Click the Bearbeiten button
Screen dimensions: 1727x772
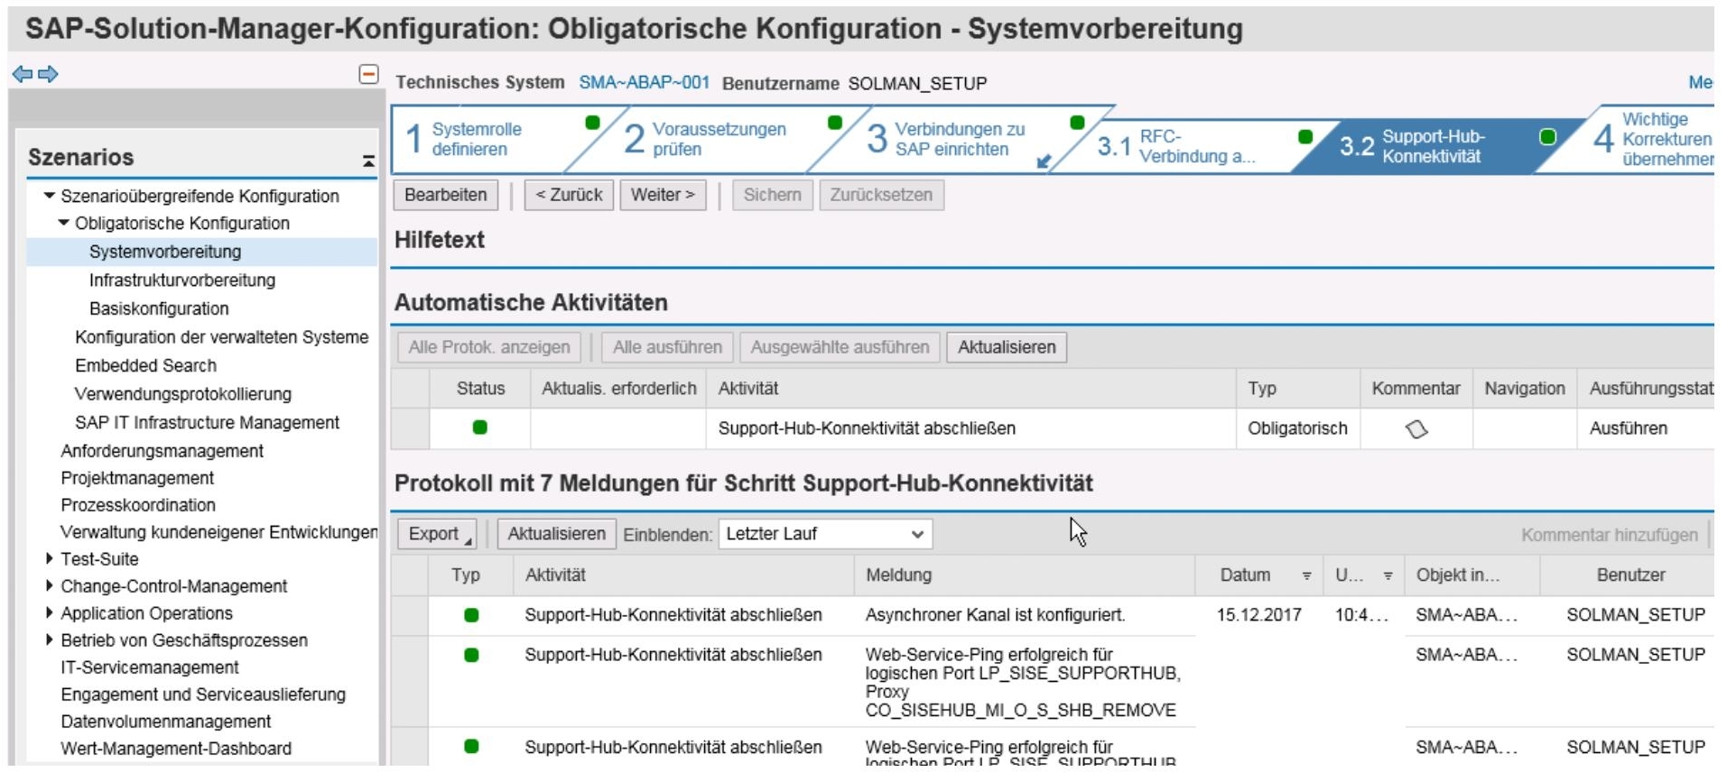445,195
